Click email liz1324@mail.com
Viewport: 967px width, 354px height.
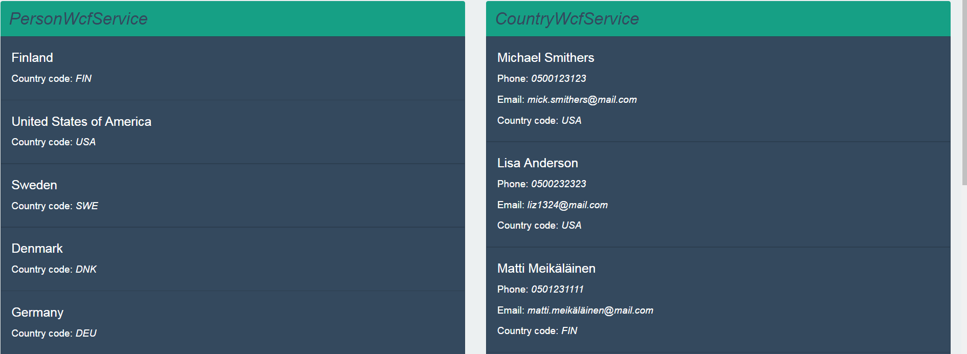point(567,205)
